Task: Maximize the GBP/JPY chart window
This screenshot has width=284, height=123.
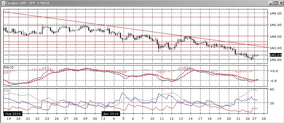Action: click(x=276, y=3)
